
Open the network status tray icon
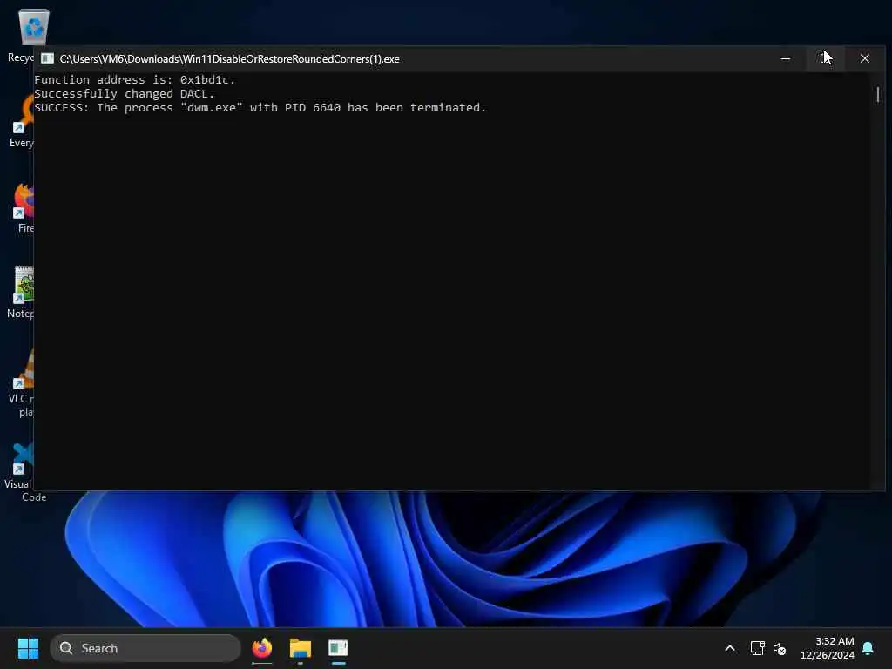point(757,648)
